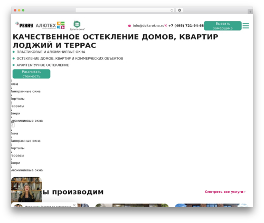
Task: Click the Вызвать замерщика button
Action: tap(223, 26)
